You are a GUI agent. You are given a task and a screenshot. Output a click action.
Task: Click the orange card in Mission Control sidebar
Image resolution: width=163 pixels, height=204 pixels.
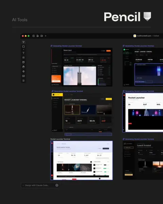click(x=56, y=79)
